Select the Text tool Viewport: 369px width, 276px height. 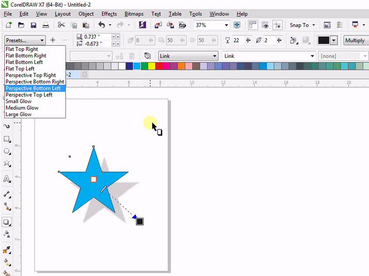point(7,179)
